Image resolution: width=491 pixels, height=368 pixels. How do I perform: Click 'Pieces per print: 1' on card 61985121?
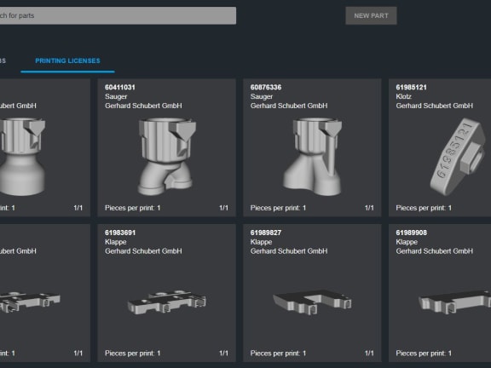(424, 208)
